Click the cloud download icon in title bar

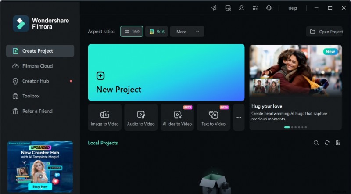[241, 8]
